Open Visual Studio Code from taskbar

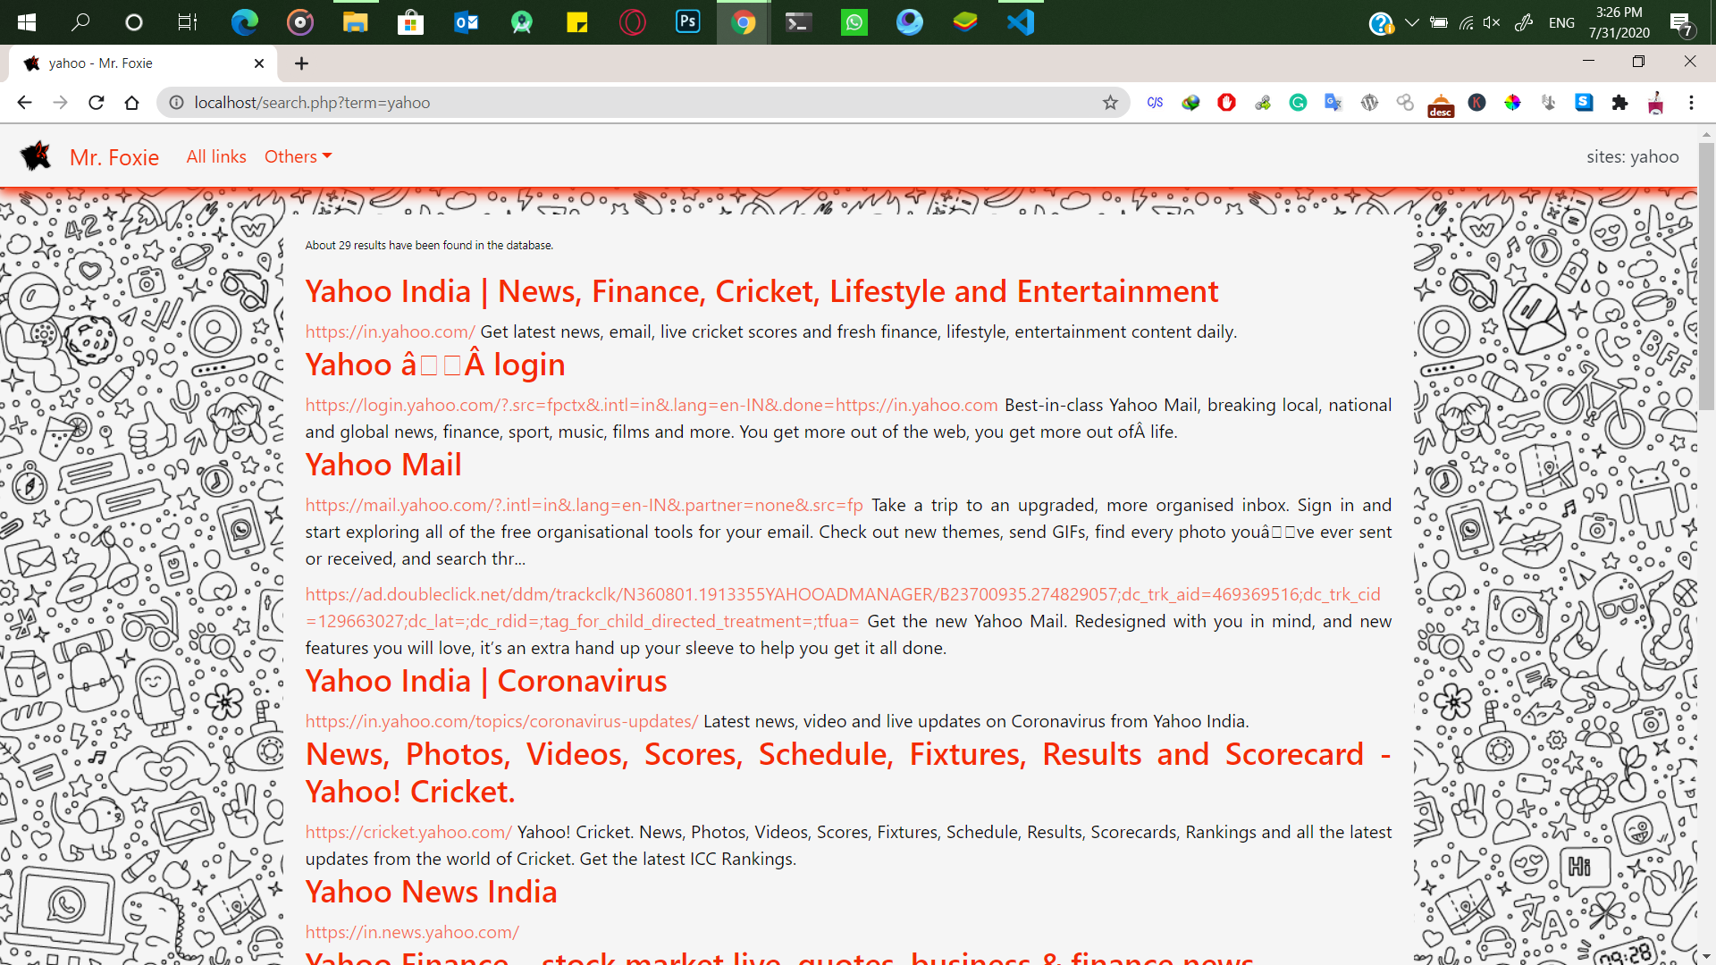point(1020,21)
